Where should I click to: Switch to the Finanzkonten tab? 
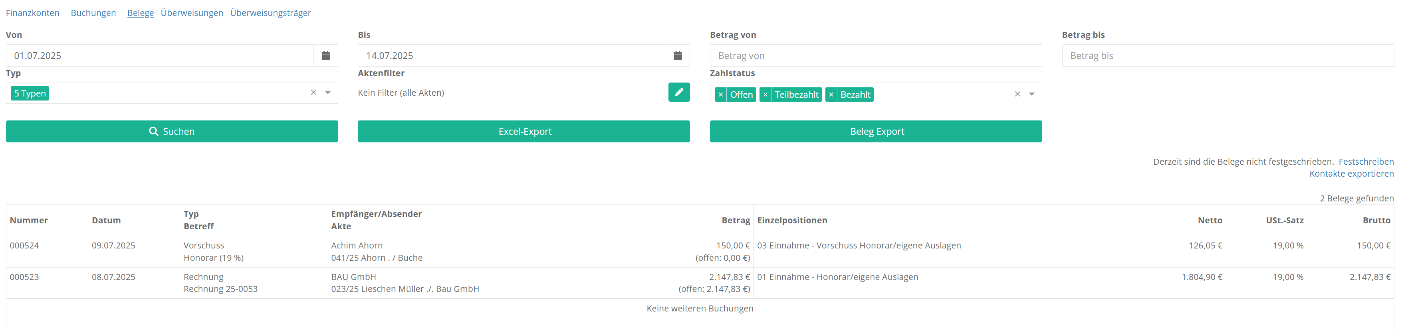33,12
